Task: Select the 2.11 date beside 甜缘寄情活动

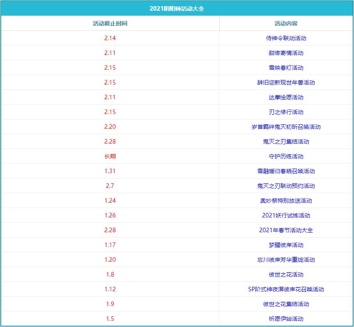Action: pos(110,53)
